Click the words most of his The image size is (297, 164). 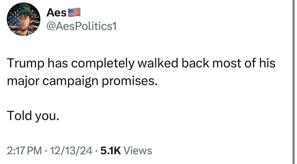point(244,63)
